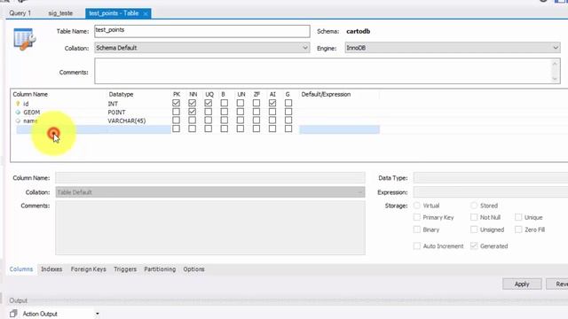Toggle the Generated checkbox
The width and height of the screenshot is (568, 319).
coord(474,246)
